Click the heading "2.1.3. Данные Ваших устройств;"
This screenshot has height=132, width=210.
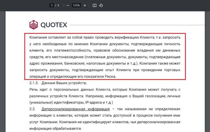point(58,83)
